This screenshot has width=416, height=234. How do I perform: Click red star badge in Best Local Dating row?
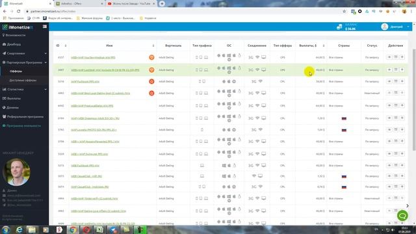tap(151, 93)
